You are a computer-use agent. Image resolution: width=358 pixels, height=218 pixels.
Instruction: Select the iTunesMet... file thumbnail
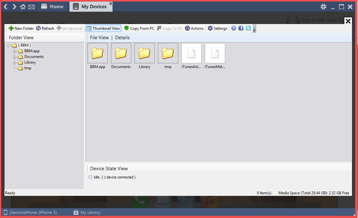(x=215, y=53)
